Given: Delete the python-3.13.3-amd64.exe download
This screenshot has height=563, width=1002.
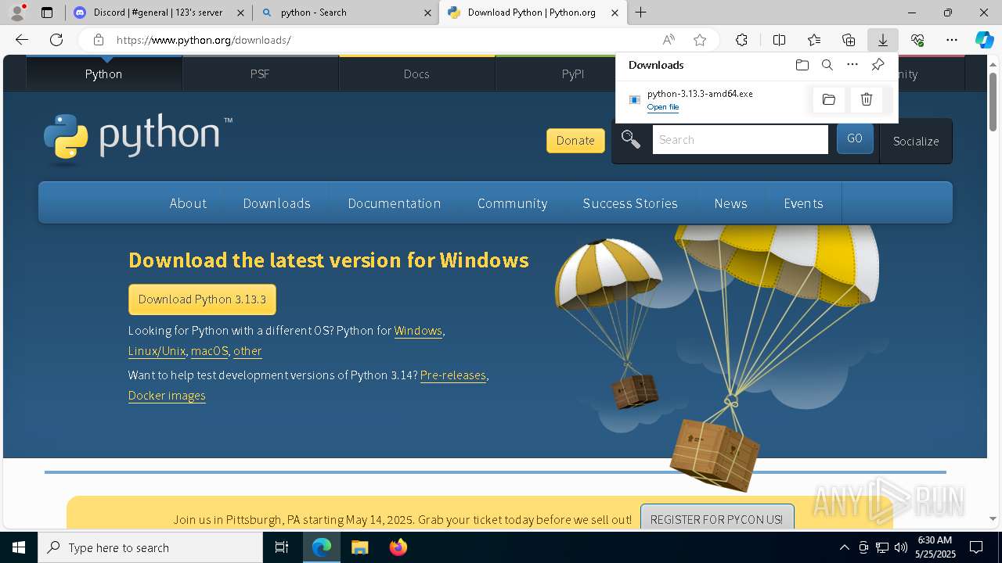Looking at the screenshot, I should click(867, 99).
